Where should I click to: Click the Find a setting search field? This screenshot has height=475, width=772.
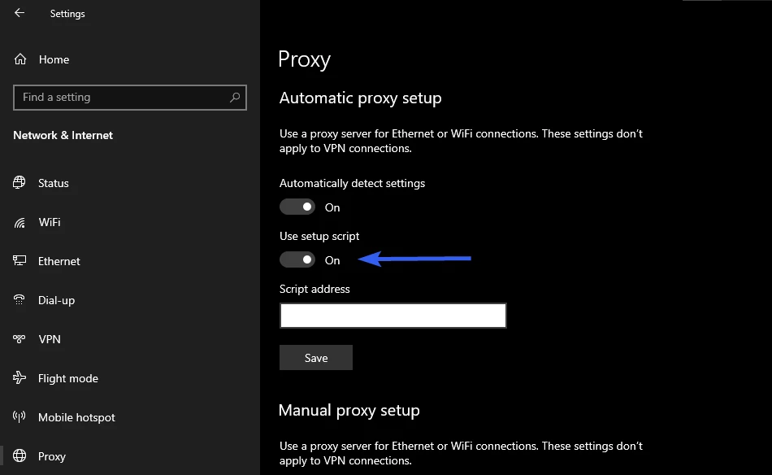point(122,98)
